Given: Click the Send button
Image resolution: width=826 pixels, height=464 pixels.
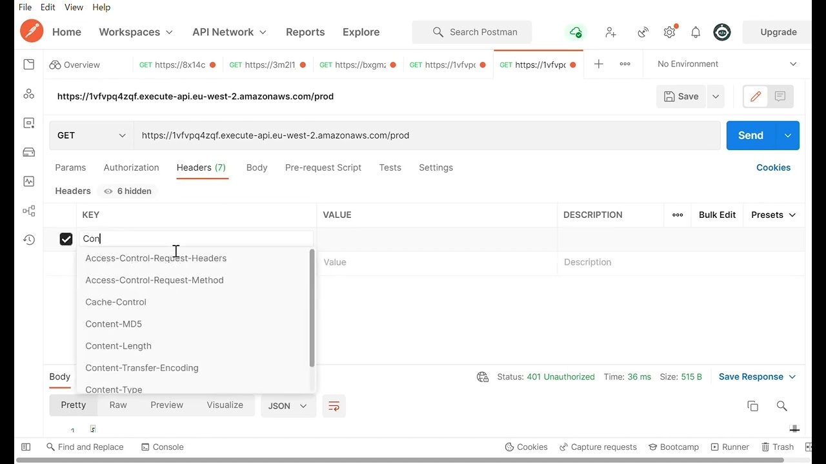Looking at the screenshot, I should (x=751, y=135).
